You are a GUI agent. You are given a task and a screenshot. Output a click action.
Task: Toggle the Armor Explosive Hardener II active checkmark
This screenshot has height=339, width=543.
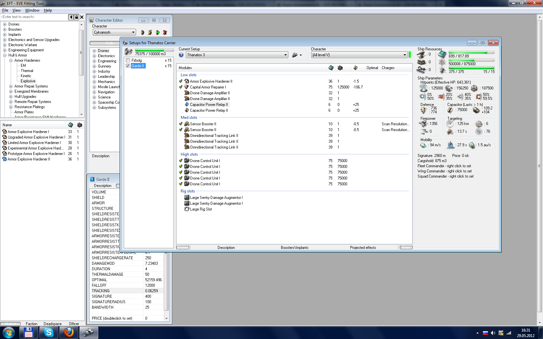[x=181, y=81]
